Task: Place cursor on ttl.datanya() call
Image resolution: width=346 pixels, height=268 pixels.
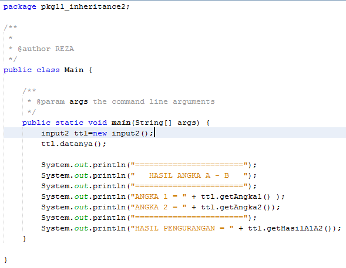Action: coord(73,144)
